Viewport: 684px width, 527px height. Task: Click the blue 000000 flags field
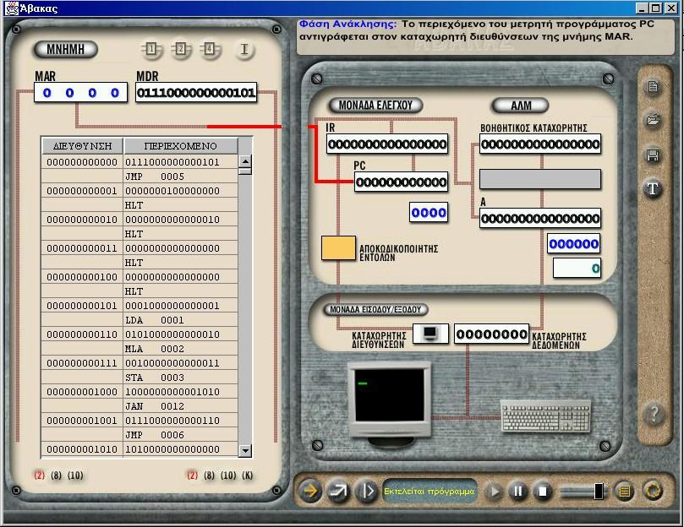click(573, 244)
